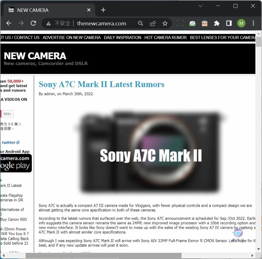Click the horizontal scrollbar thumb
This screenshot has width=262, height=259.
click(x=103, y=255)
